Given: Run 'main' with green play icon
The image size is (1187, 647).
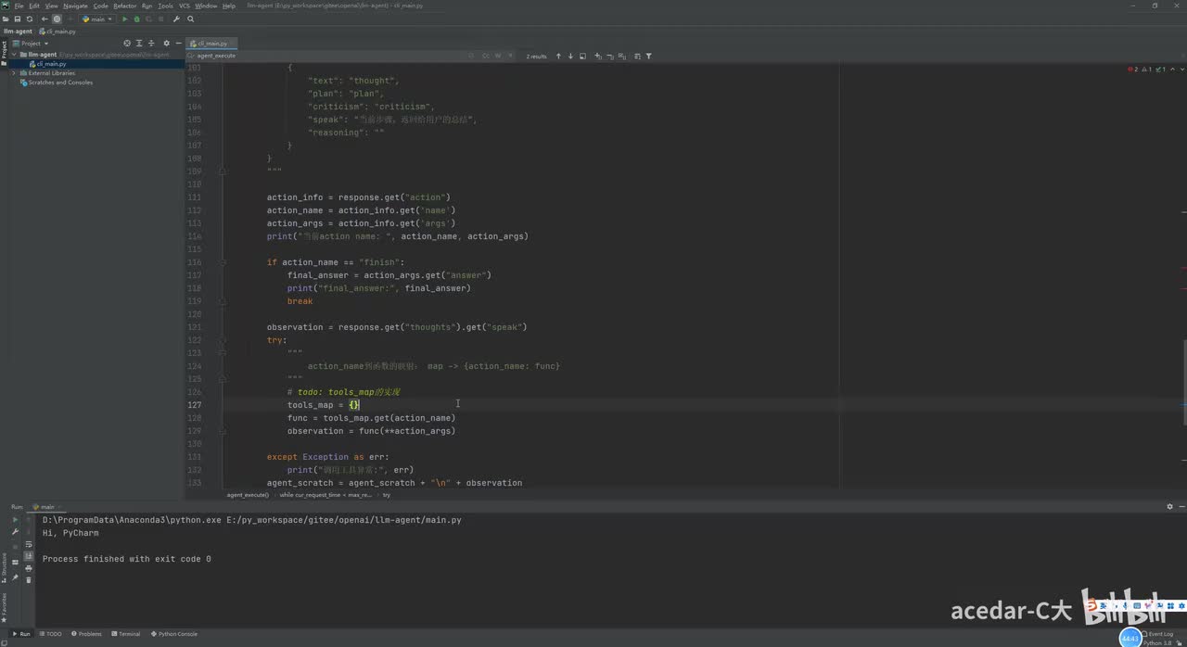Looking at the screenshot, I should click(x=125, y=19).
